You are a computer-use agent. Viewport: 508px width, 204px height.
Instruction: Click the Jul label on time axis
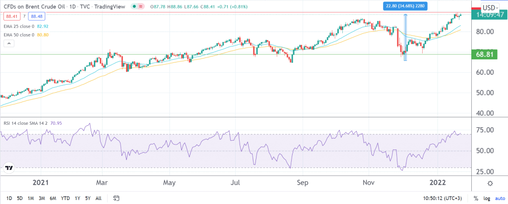coord(236,183)
